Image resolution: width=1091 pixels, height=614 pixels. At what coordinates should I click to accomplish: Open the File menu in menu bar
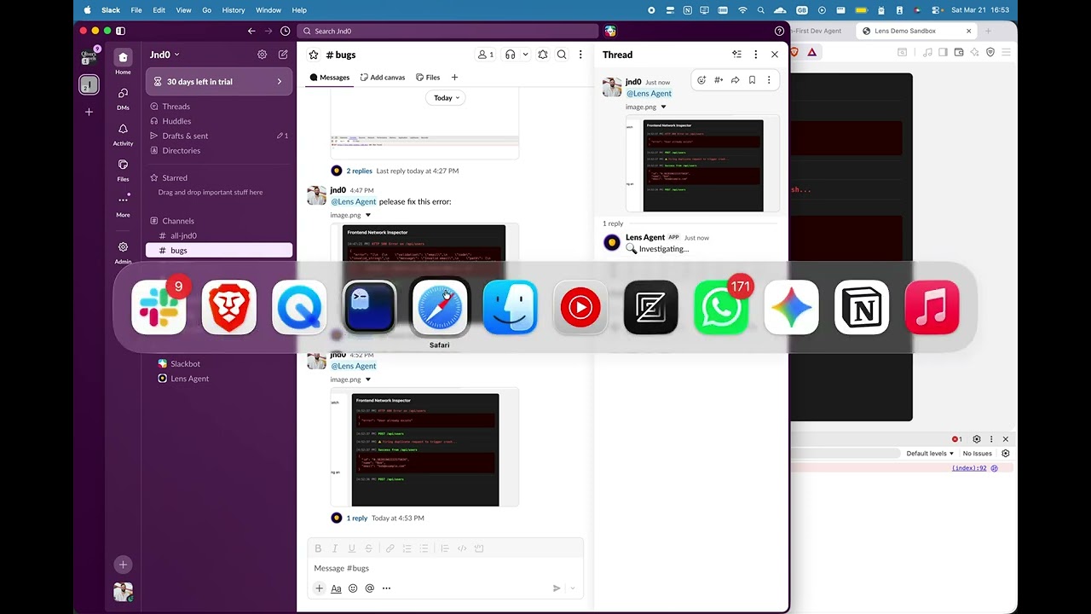[x=136, y=10]
